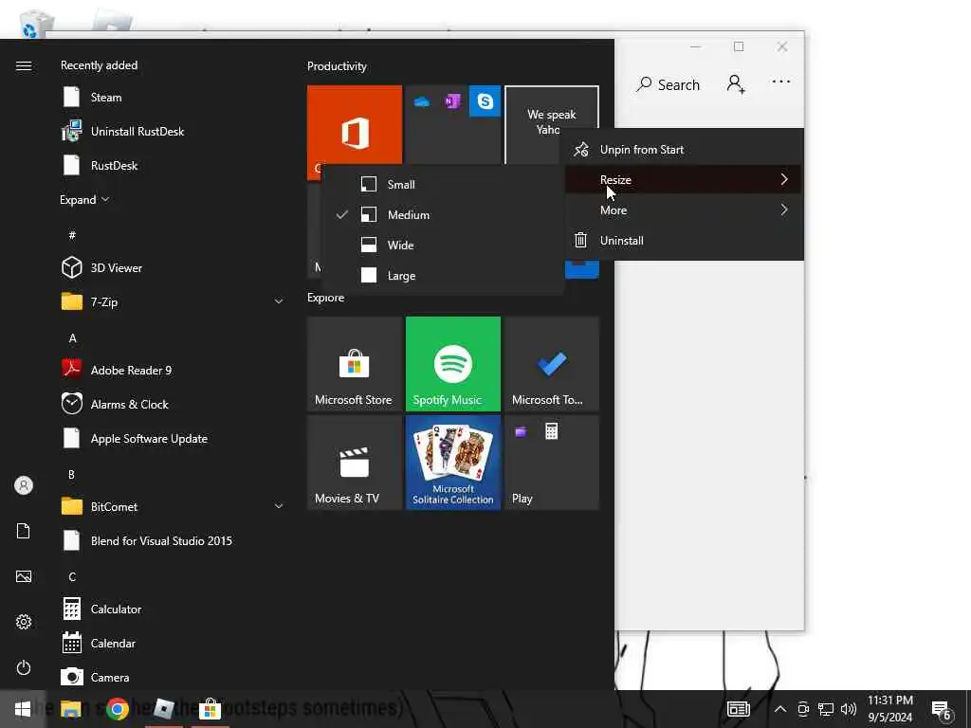Open Documents from Start sidebar
Screen dimensions: 971x728
pyautogui.click(x=24, y=531)
